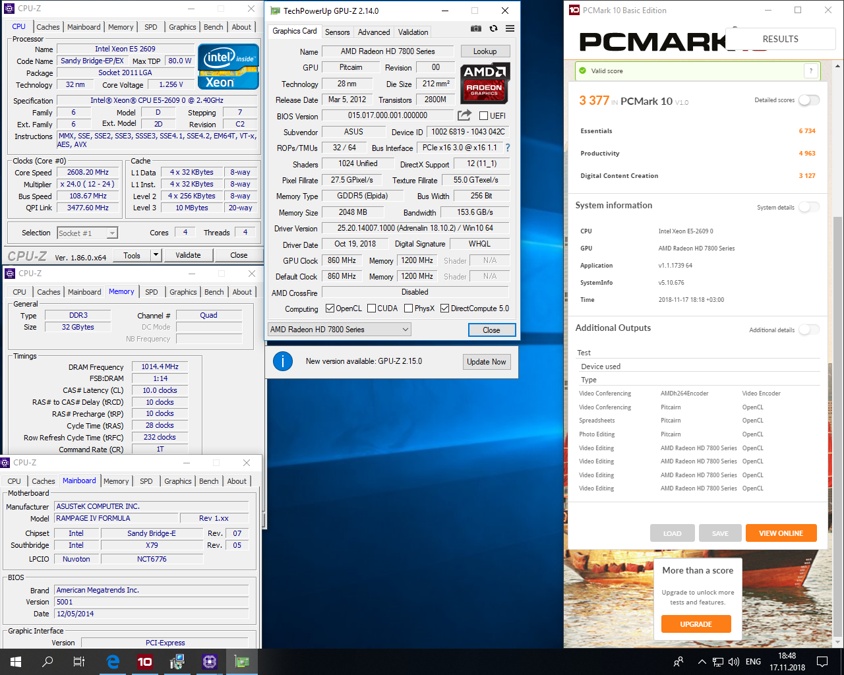Take GPU-Z screenshot with camera icon

(475, 29)
